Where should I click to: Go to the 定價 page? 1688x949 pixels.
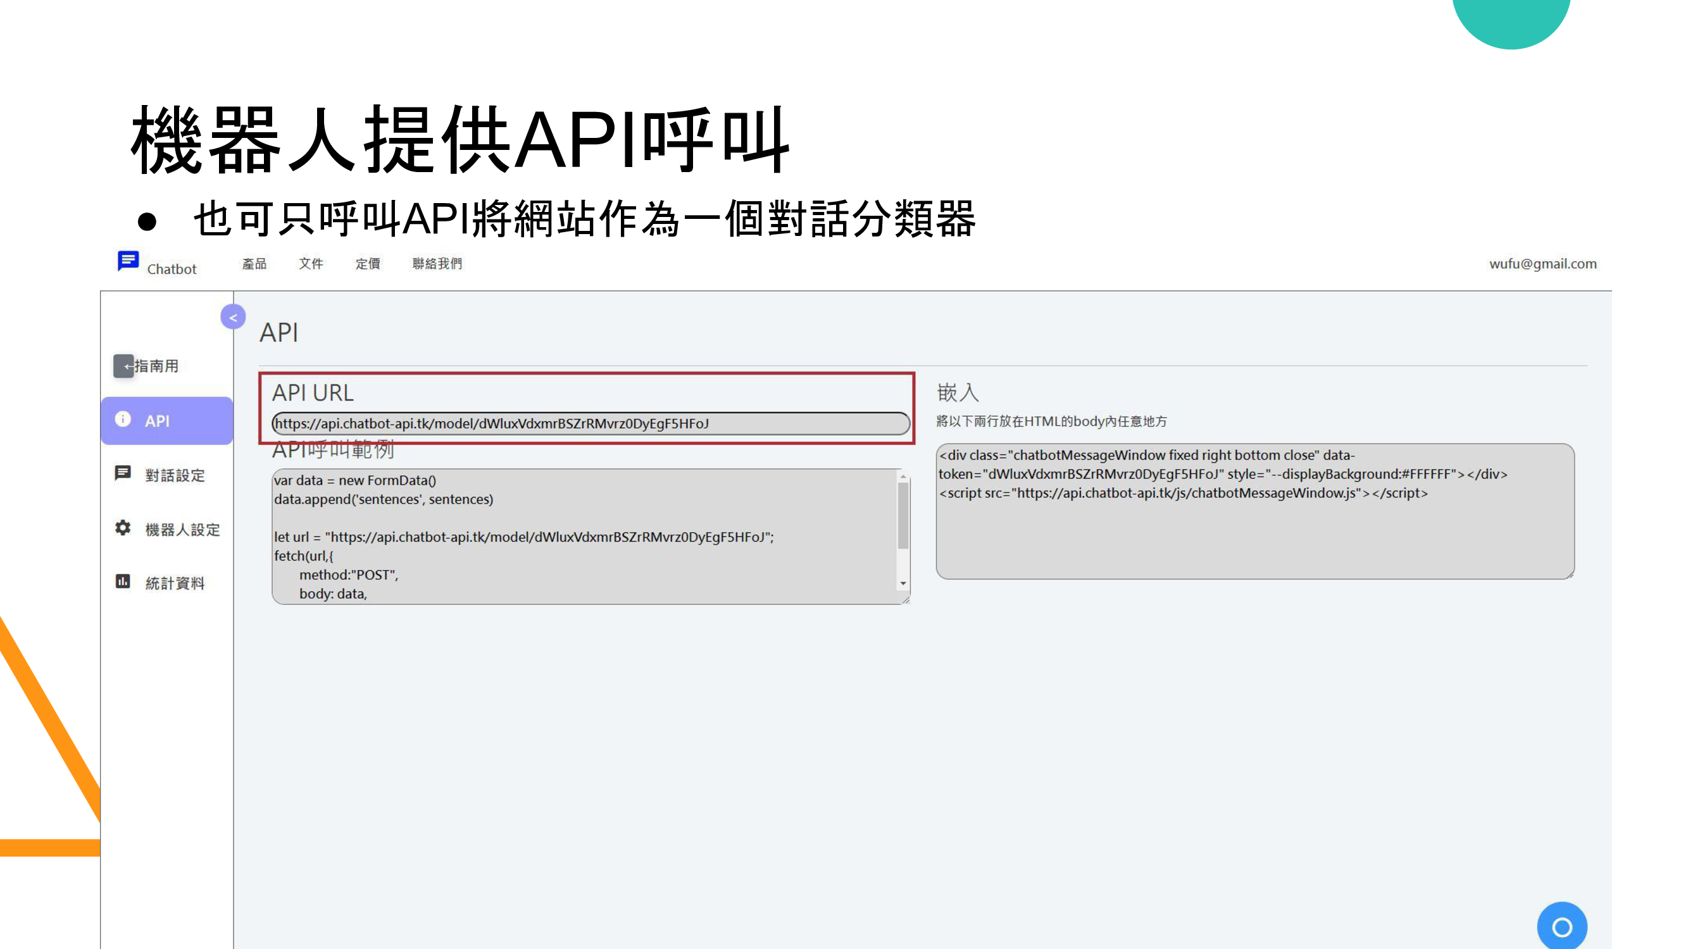pos(368,264)
